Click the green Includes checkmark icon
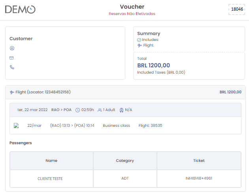Screen dimensions: 249x193 pyautogui.click(x=139, y=40)
